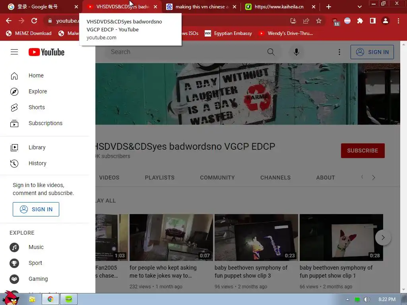Click the address bar URL
The height and width of the screenshot is (305, 407).
pyautogui.click(x=67, y=21)
